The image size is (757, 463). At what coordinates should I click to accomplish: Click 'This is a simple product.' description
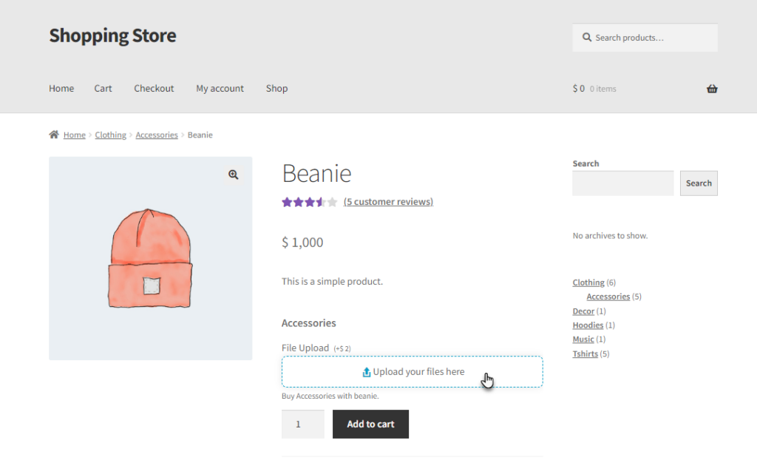(332, 282)
